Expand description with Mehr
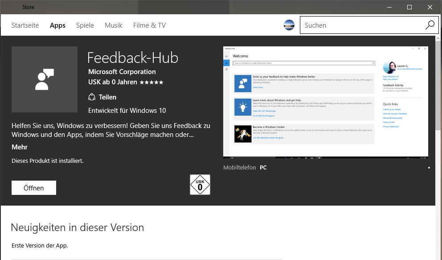The image size is (442, 260). click(20, 147)
